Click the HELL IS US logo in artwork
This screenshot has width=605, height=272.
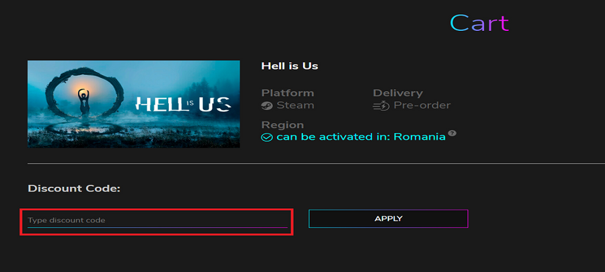point(183,103)
